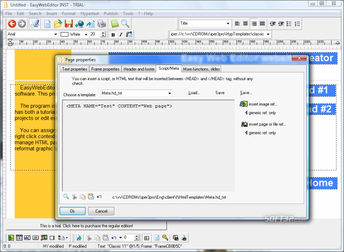Toggle the edit mode pen icon

pos(35,24)
